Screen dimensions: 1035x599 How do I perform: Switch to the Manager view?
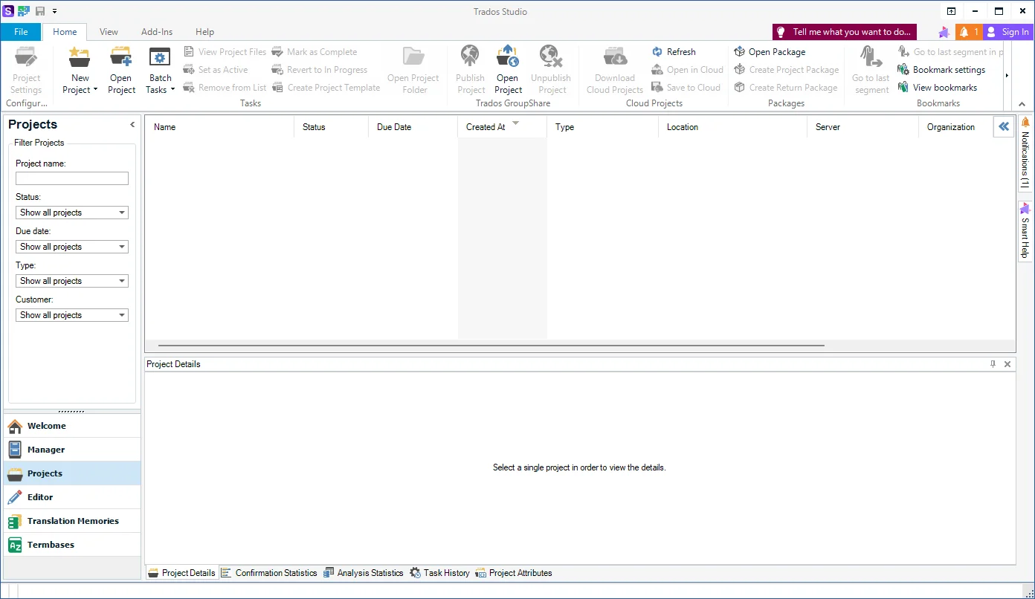72,450
